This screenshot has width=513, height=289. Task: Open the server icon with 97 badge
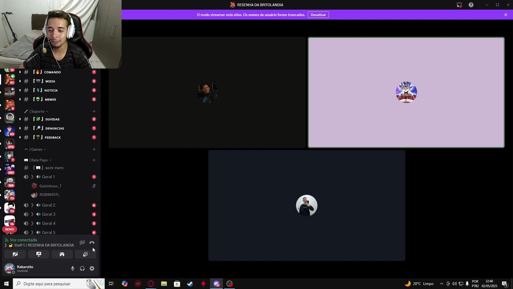click(10, 79)
